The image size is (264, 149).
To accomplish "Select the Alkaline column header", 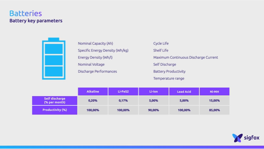I will (93, 91).
